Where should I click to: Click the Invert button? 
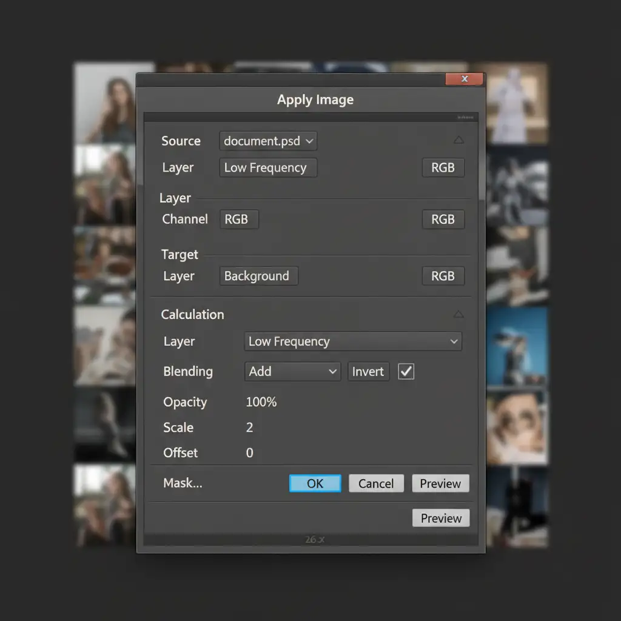coord(368,372)
